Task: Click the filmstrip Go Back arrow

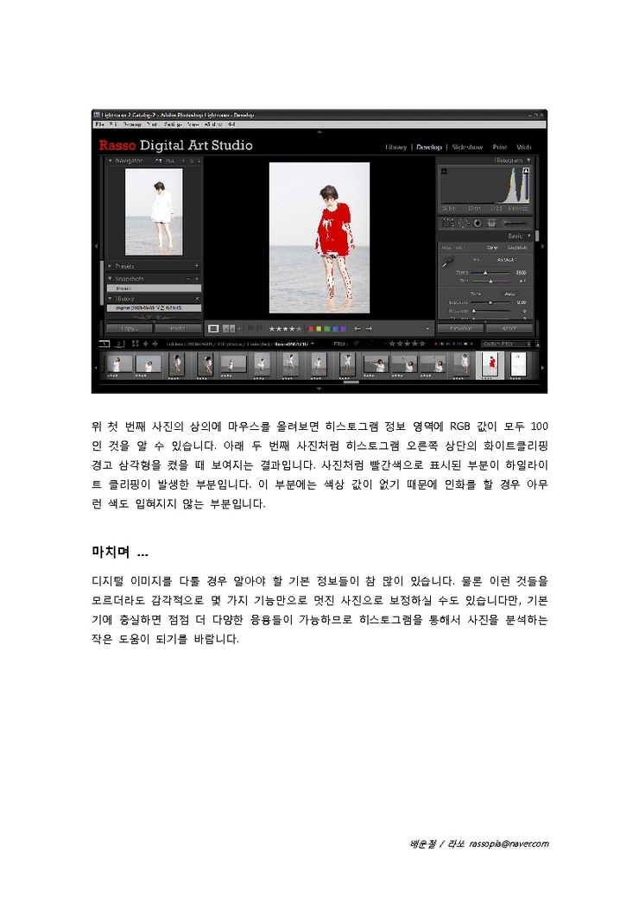Action: [x=145, y=344]
